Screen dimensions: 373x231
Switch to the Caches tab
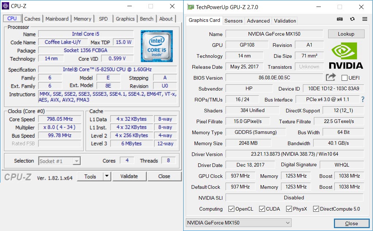coord(32,19)
